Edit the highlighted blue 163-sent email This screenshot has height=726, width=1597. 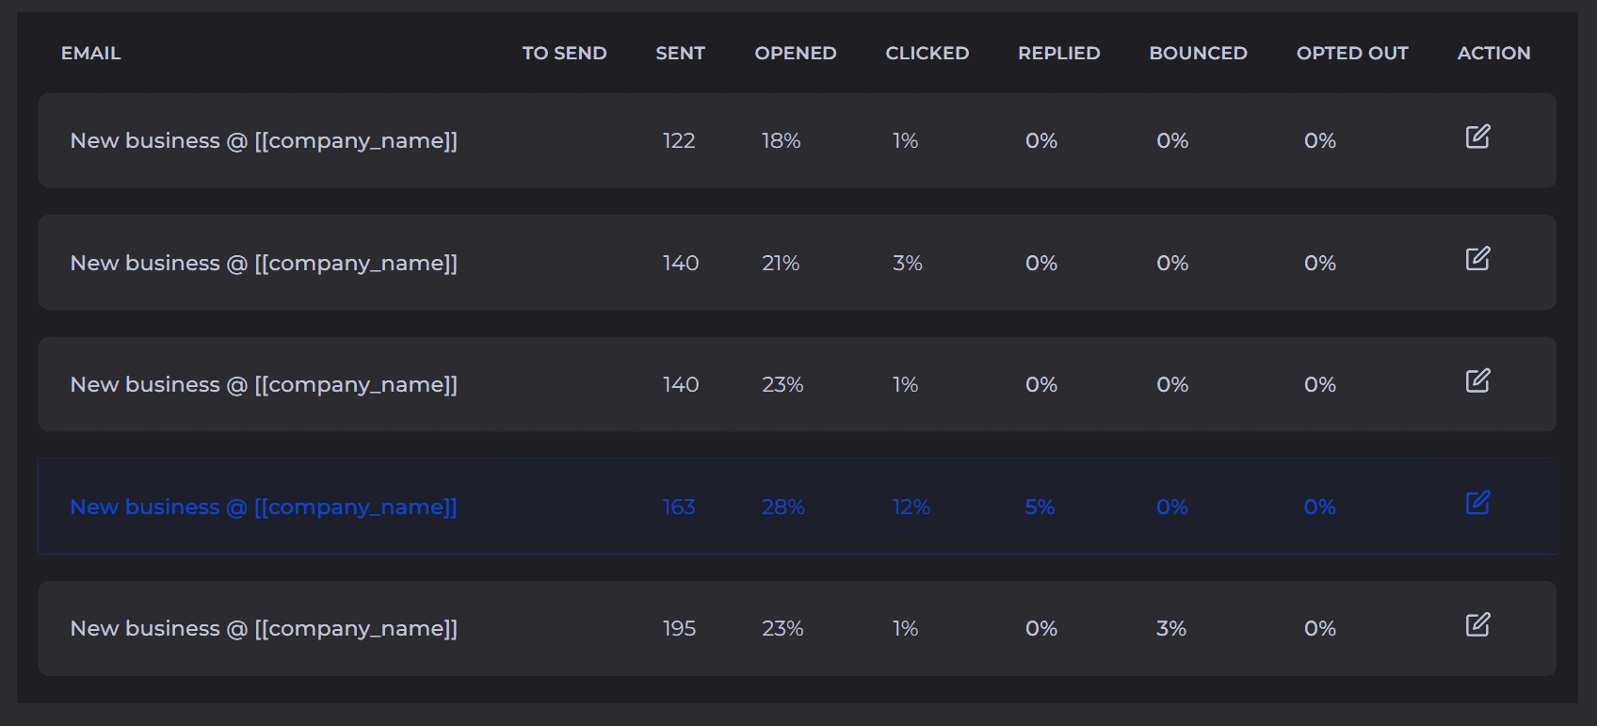(1477, 503)
